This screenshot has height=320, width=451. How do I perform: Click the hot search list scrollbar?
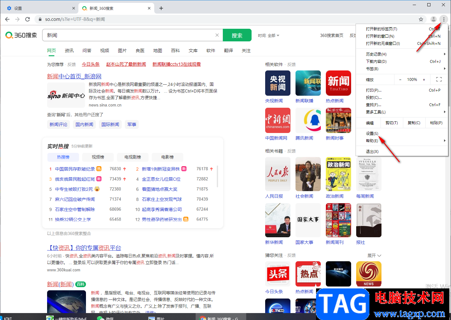click(217, 176)
